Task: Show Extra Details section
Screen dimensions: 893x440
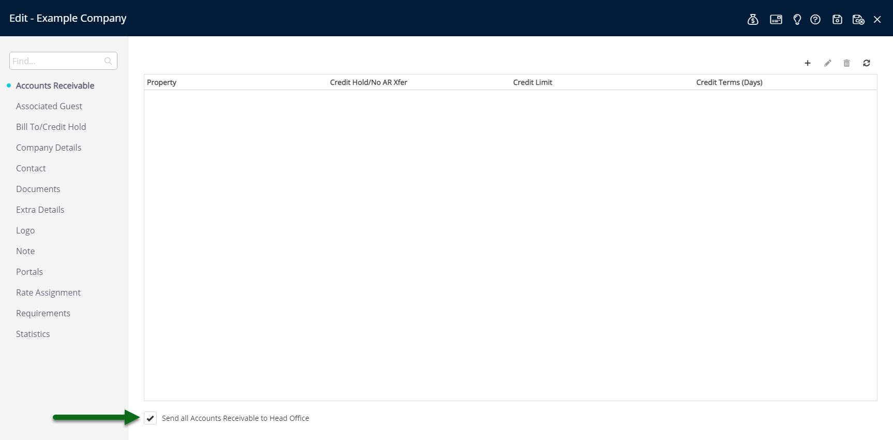Action: [x=40, y=210]
